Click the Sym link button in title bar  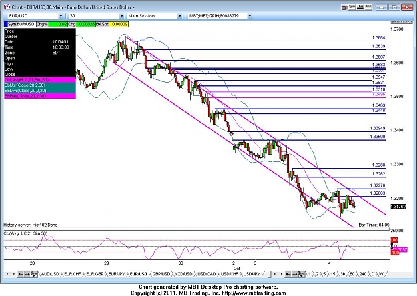click(352, 7)
